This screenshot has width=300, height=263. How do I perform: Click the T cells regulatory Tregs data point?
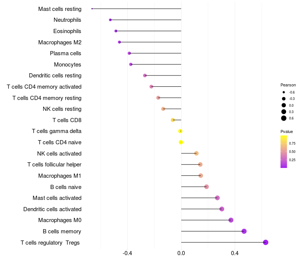pos(265,242)
